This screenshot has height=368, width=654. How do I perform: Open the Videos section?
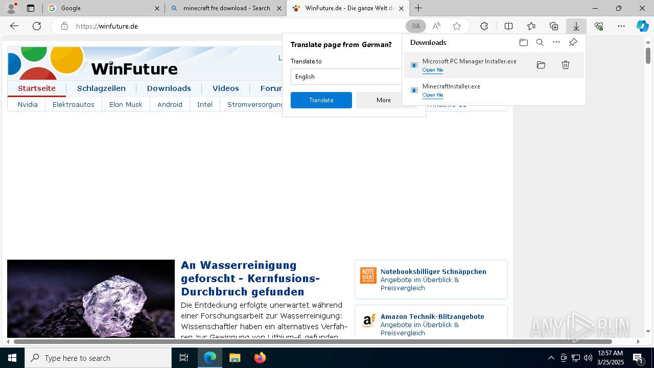coord(225,88)
